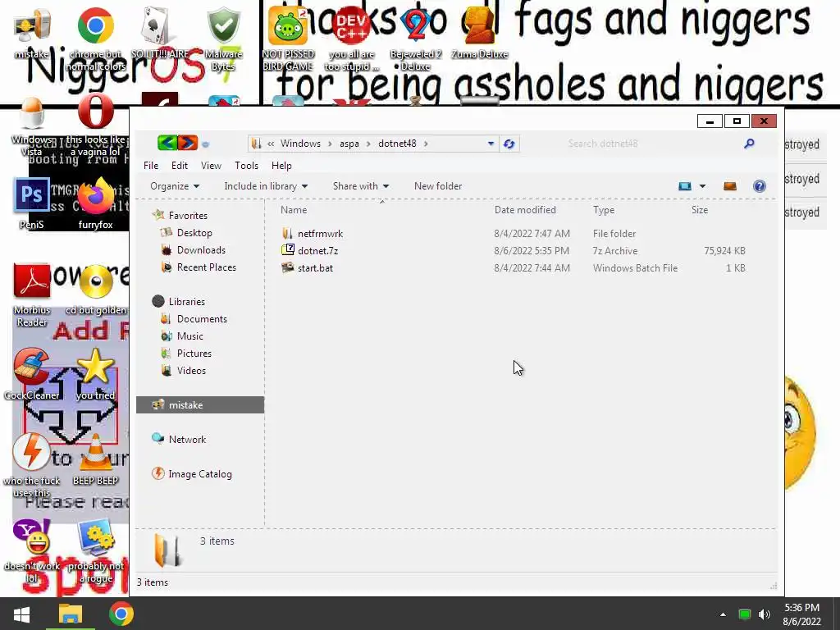Screen dimensions: 840x630
Task: Open the File menu
Action: point(151,166)
